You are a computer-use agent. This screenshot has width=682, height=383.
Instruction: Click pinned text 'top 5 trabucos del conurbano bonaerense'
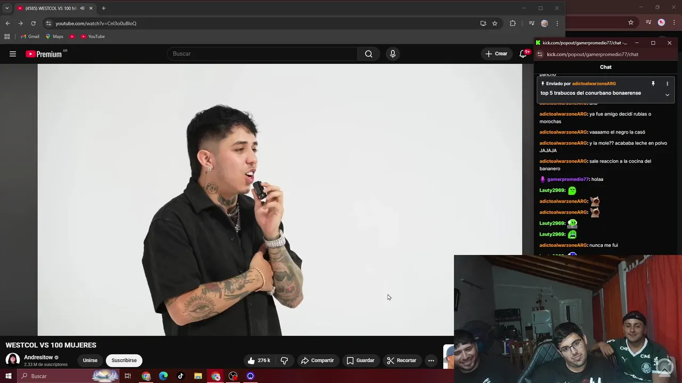click(x=590, y=93)
